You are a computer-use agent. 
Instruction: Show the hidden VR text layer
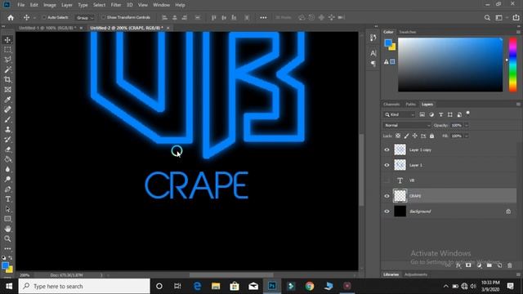click(x=387, y=180)
